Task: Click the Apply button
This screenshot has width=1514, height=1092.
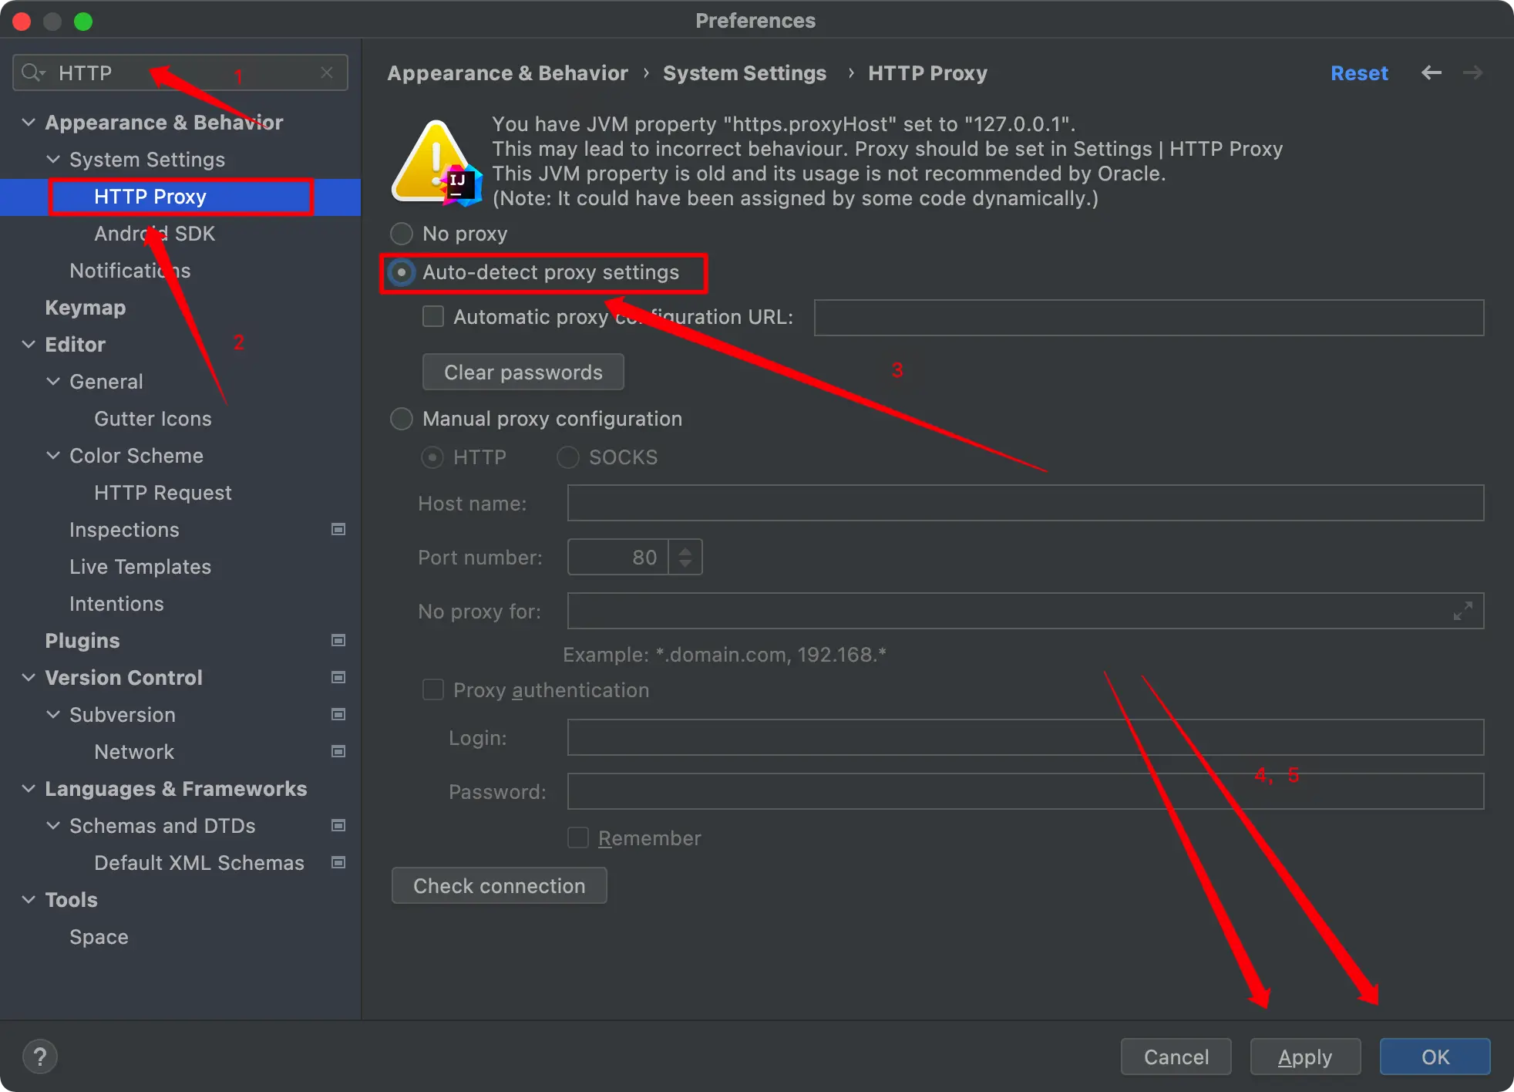Action: coord(1305,1057)
